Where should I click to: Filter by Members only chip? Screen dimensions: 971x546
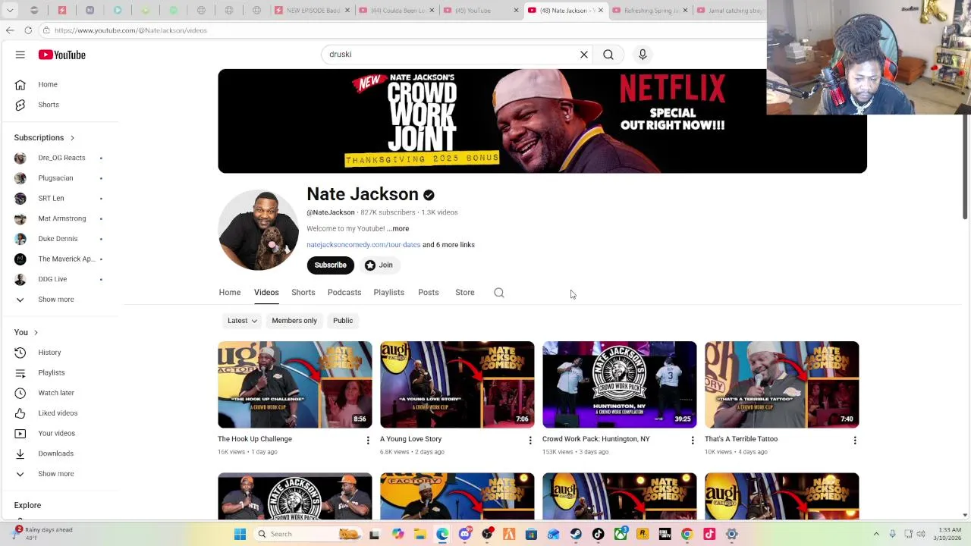(x=294, y=321)
